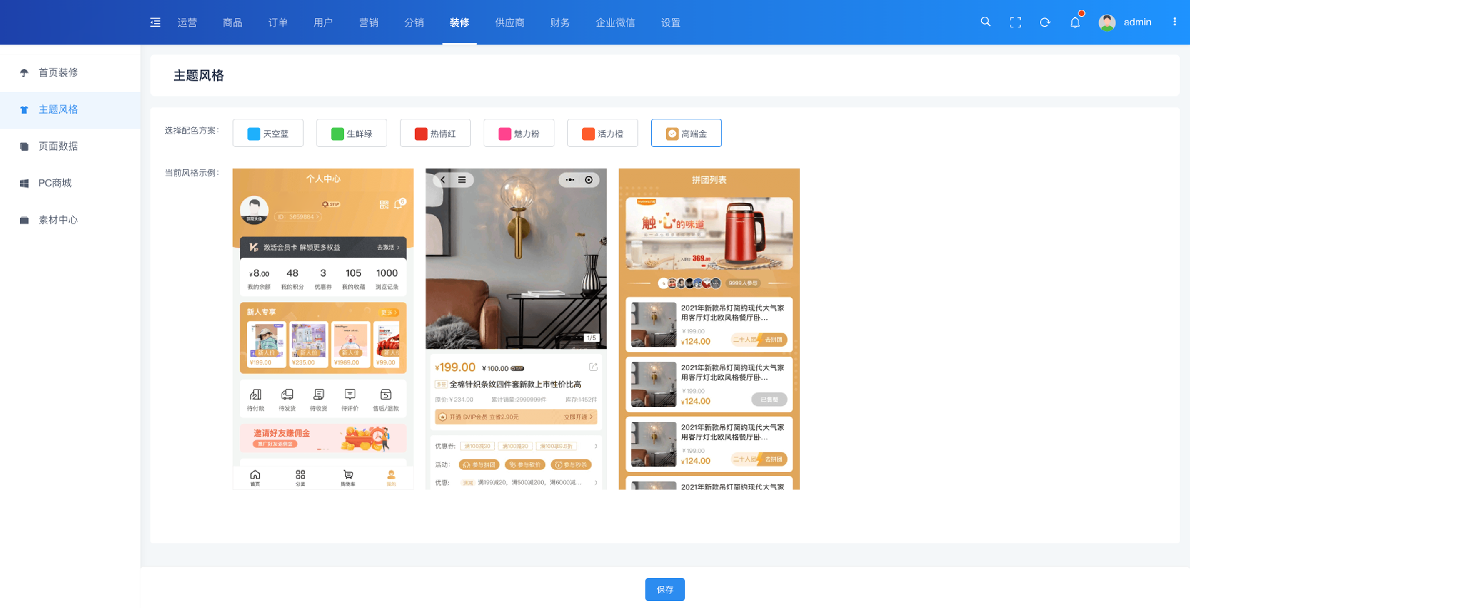Click the 保存 button

tap(664, 589)
